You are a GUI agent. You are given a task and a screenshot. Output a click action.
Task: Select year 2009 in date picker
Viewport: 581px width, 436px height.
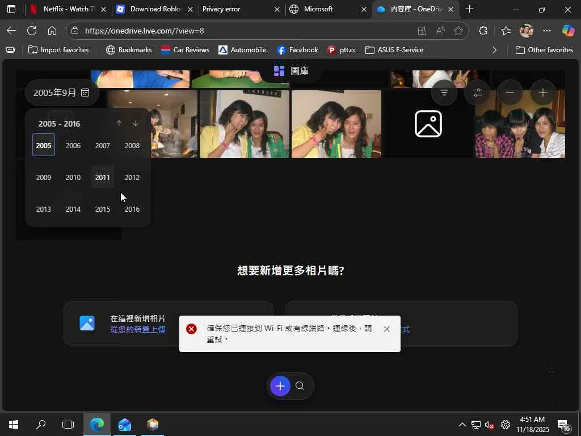pyautogui.click(x=44, y=177)
